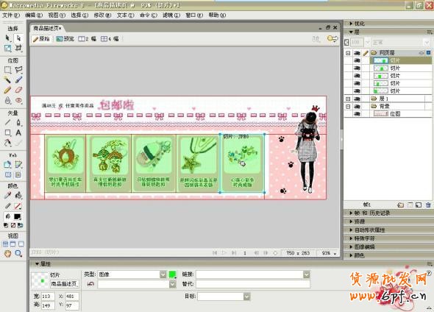Select the Slice tool in Web section
This screenshot has width=434, height=312.
pyautogui.click(x=18, y=165)
